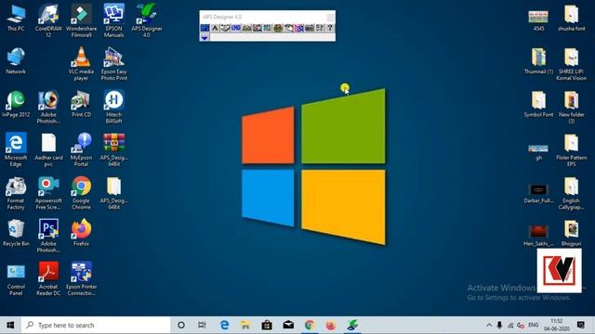
Task: Close the APS Designer 4.0 window
Action: (331, 17)
